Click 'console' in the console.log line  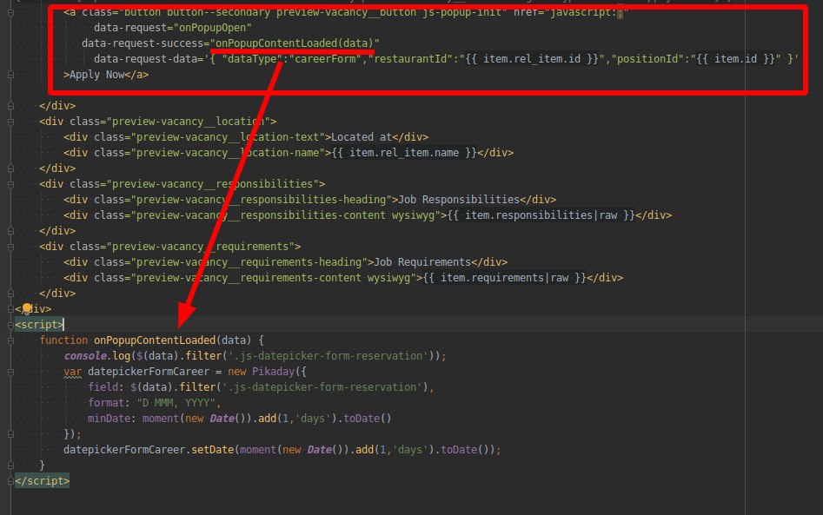pos(85,356)
